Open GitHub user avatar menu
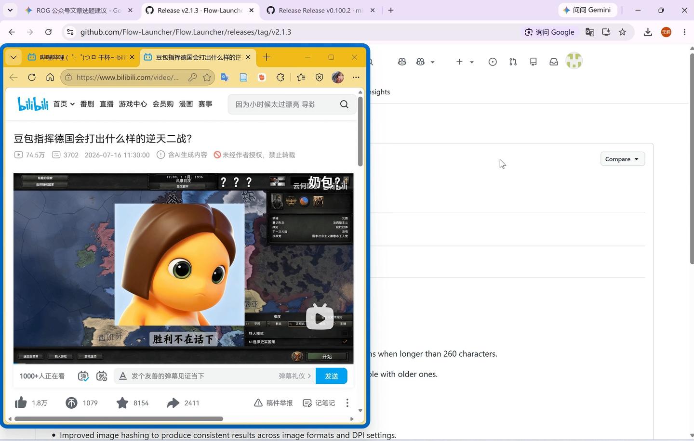Screen dimensions: 694x441 click(574, 61)
